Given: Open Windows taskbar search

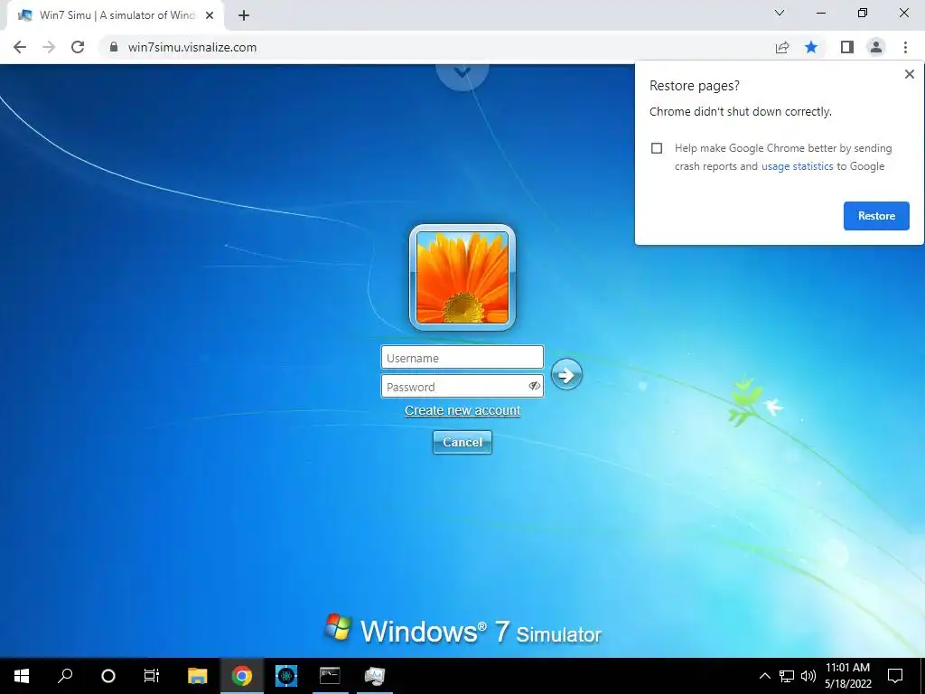Looking at the screenshot, I should (x=65, y=676).
